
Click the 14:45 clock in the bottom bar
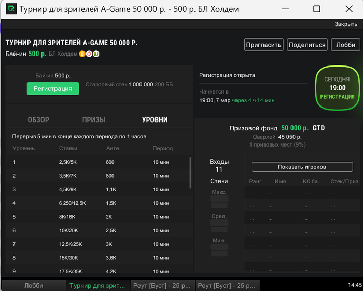tap(355, 285)
